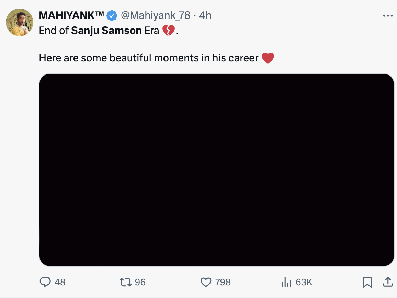This screenshot has height=298, width=397.
Task: Open the @Mahiyank_78 handle link
Action: click(156, 15)
